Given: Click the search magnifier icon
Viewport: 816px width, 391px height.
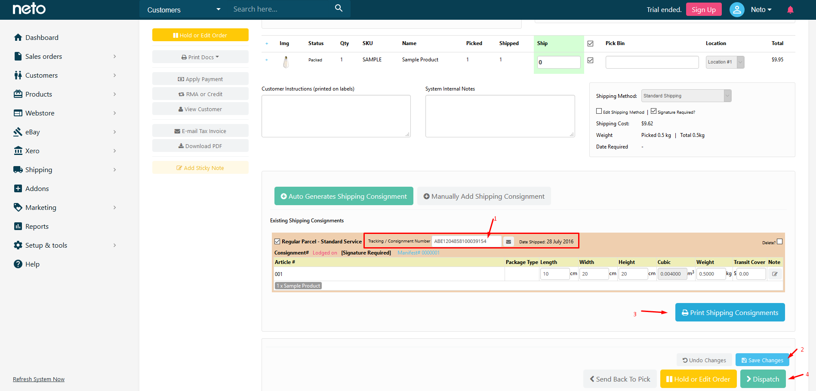Looking at the screenshot, I should pos(339,9).
